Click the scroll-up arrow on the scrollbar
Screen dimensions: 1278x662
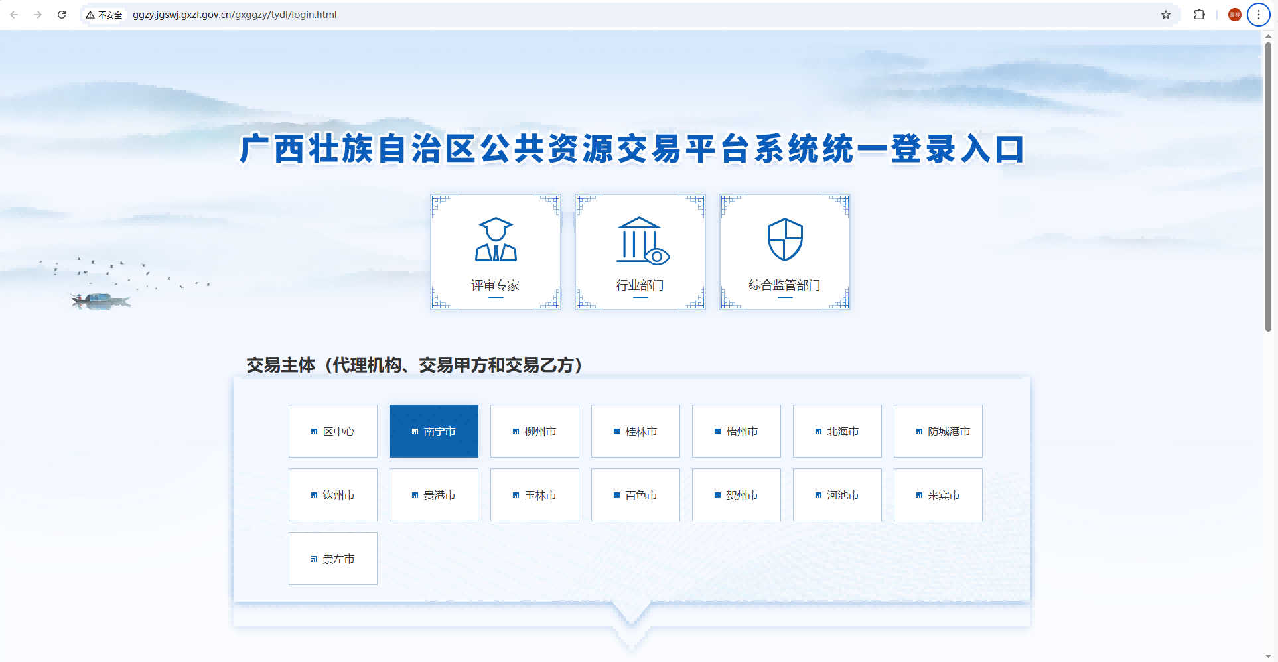click(x=1269, y=37)
